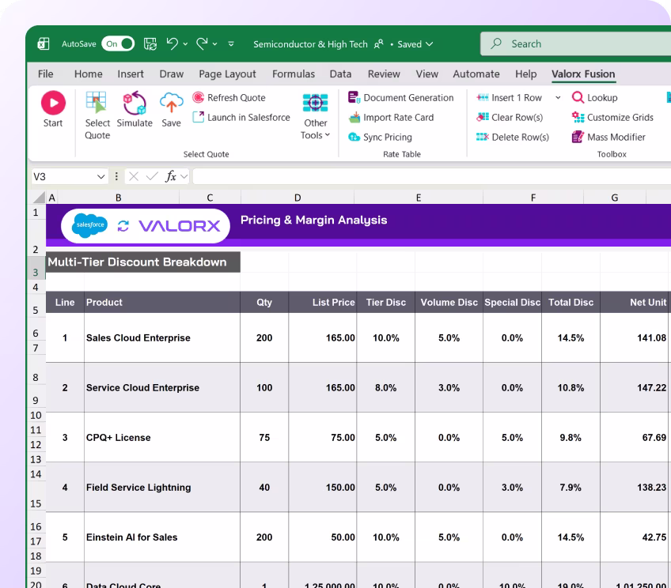Image resolution: width=671 pixels, height=588 pixels.
Task: Open the Draw tab
Action: [172, 74]
